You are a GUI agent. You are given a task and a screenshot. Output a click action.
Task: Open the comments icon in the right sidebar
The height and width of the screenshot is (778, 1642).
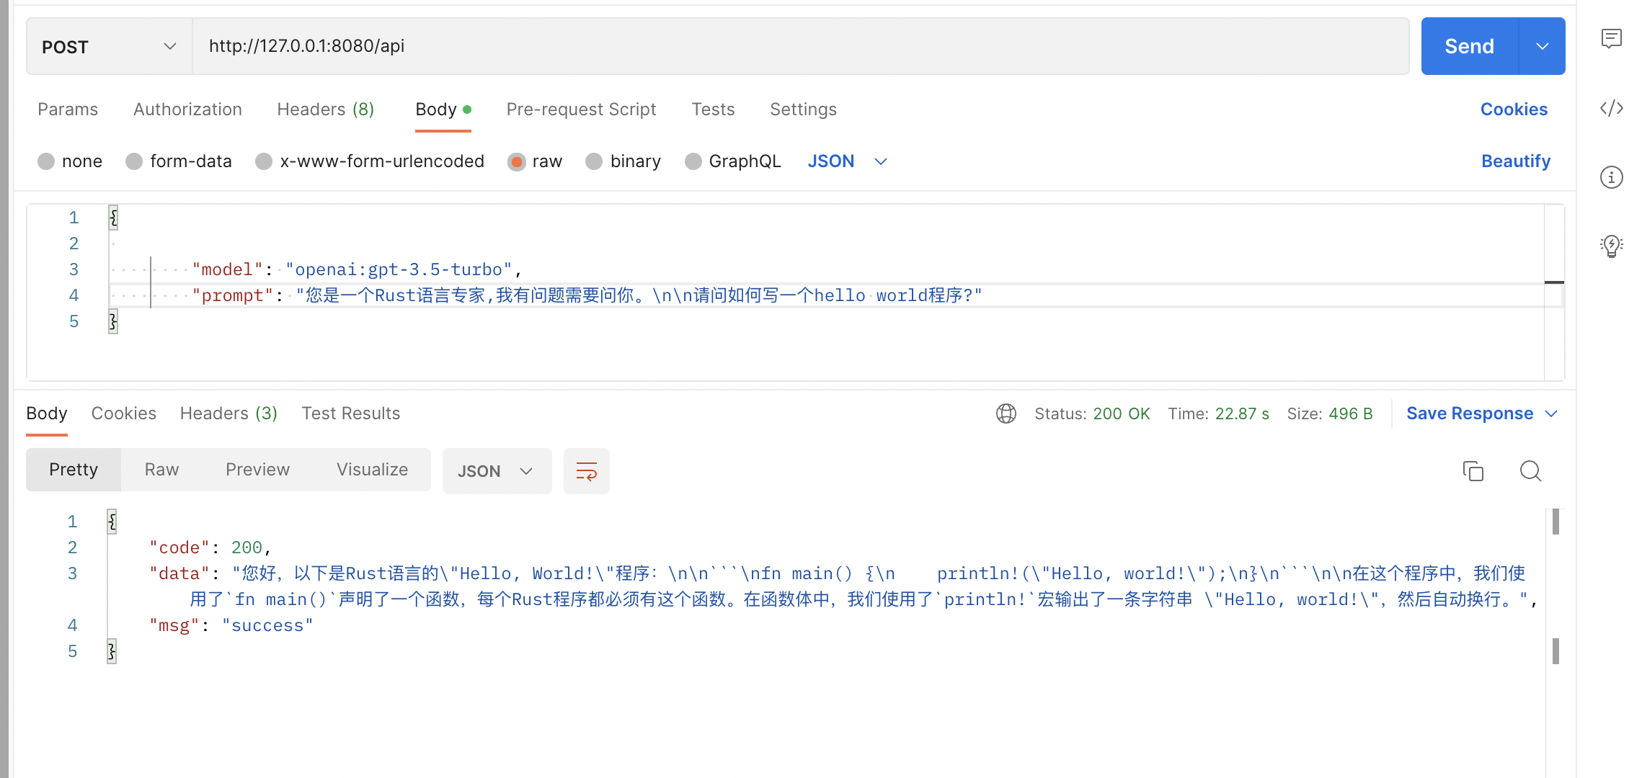tap(1612, 39)
